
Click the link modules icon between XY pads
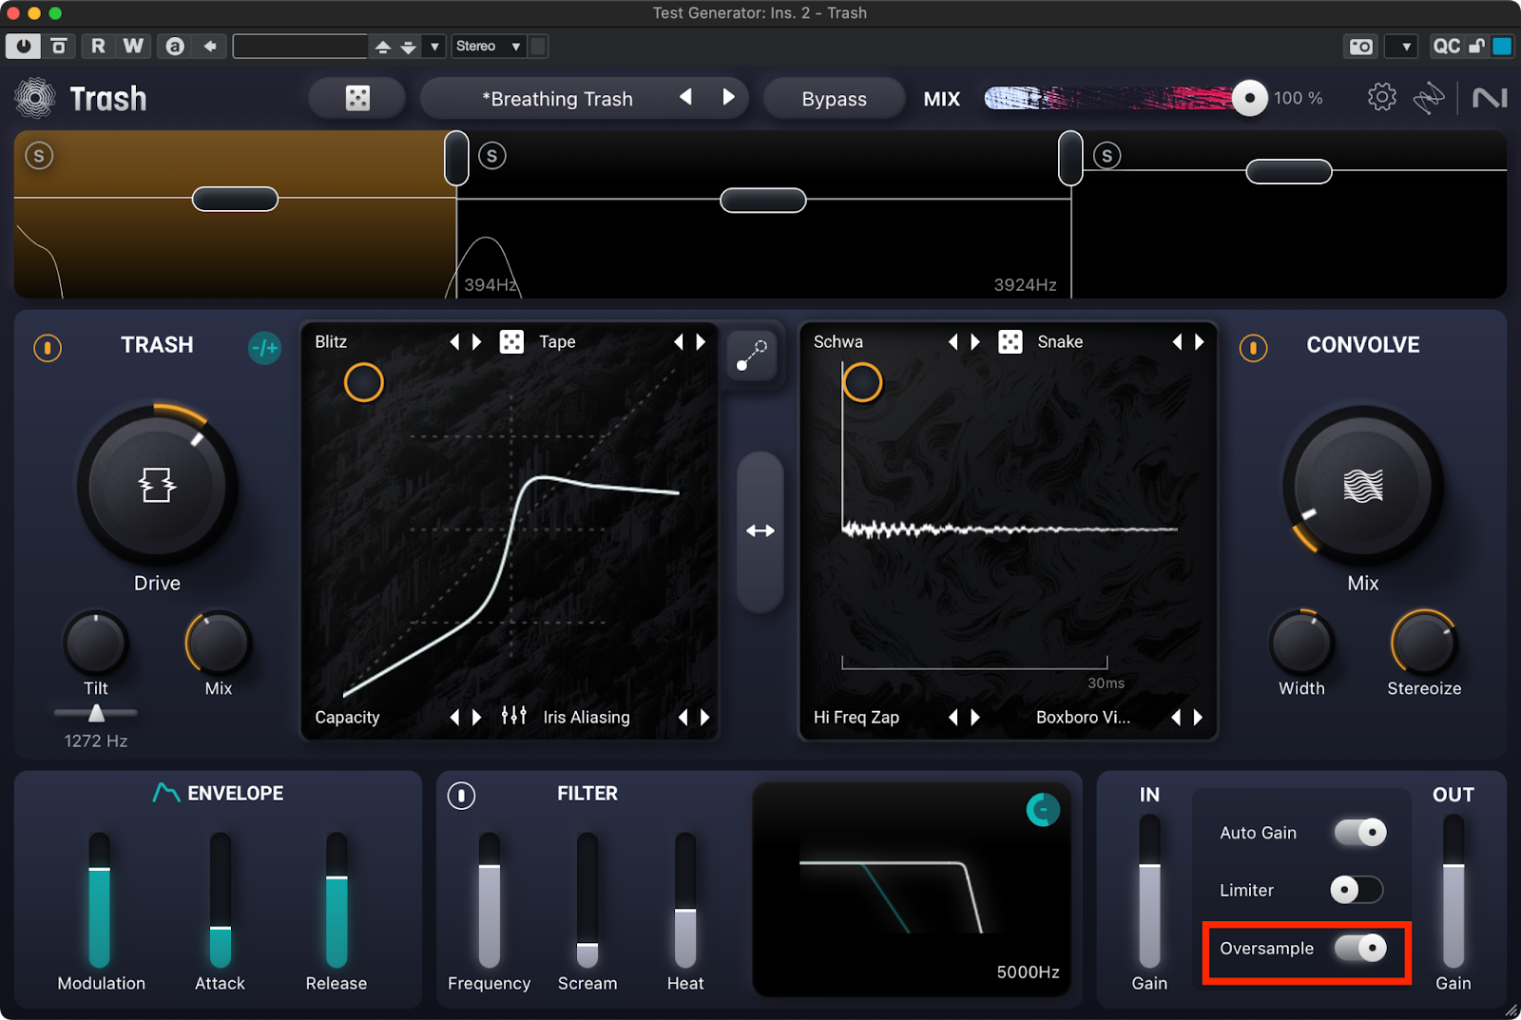(752, 356)
